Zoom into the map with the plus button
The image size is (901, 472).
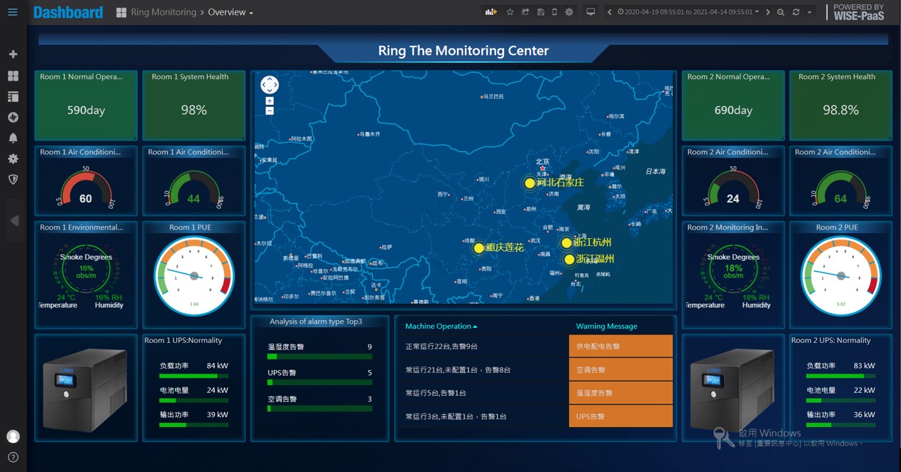point(270,100)
